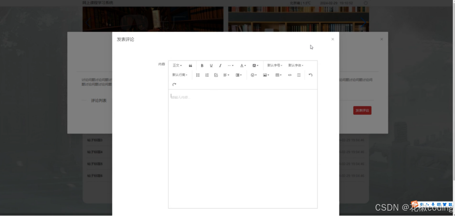Apply italic formatting

tap(220, 66)
